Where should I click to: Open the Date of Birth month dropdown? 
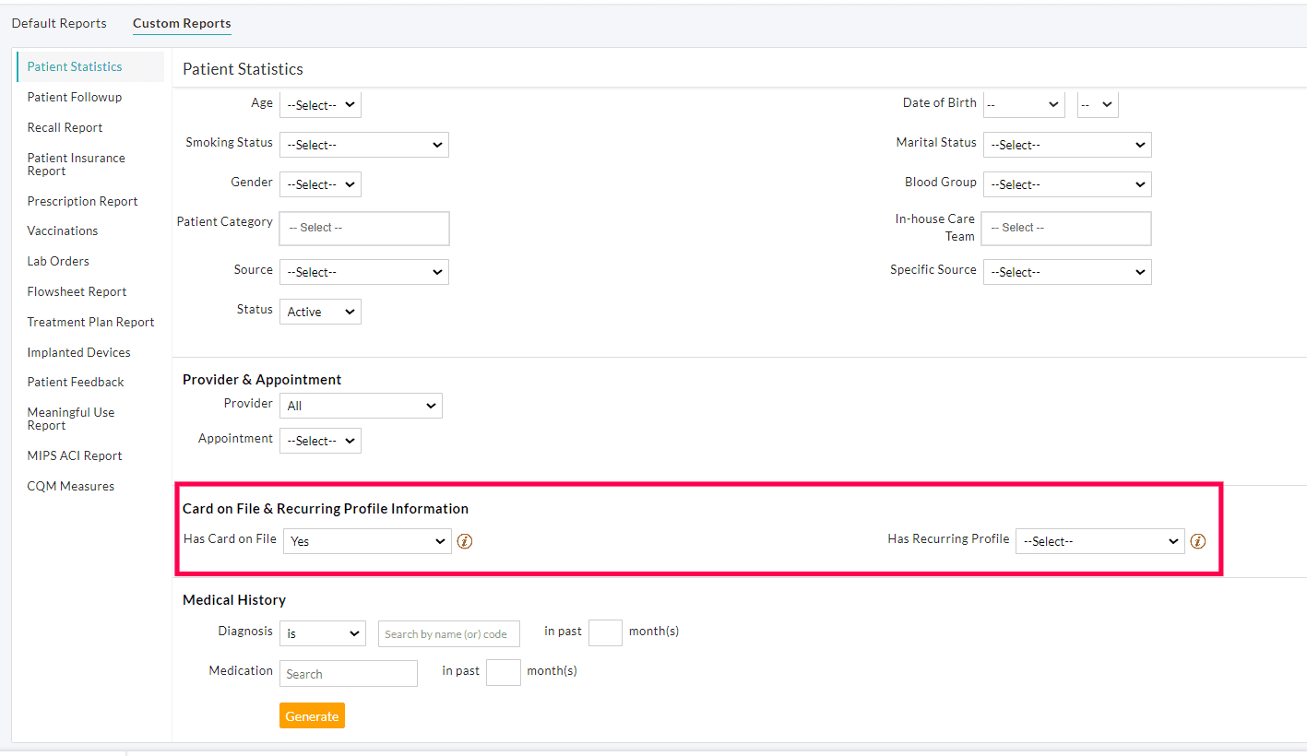[1023, 104]
